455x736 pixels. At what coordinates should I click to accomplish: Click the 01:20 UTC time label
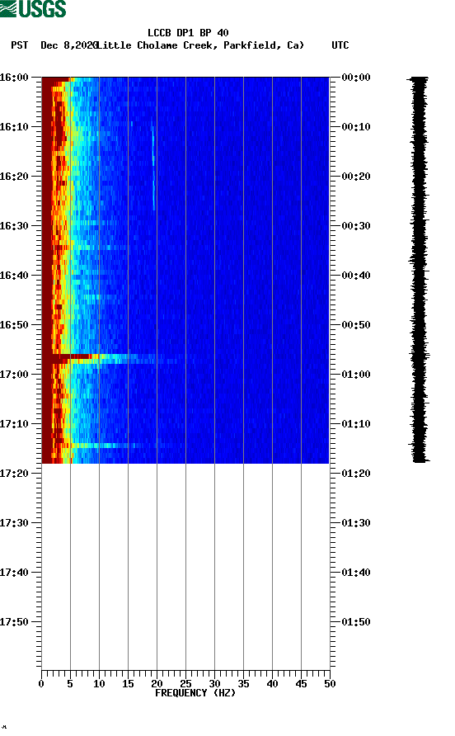(x=356, y=474)
